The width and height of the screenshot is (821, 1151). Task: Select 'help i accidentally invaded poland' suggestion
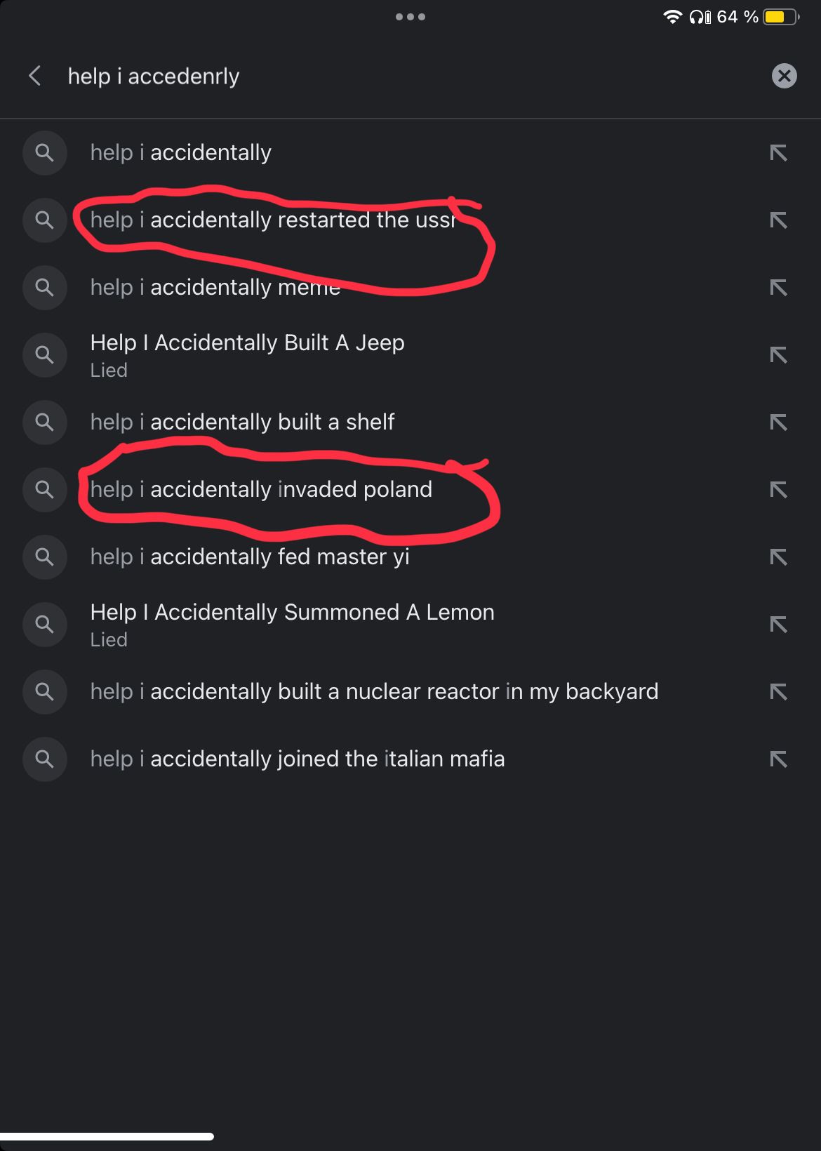point(261,490)
